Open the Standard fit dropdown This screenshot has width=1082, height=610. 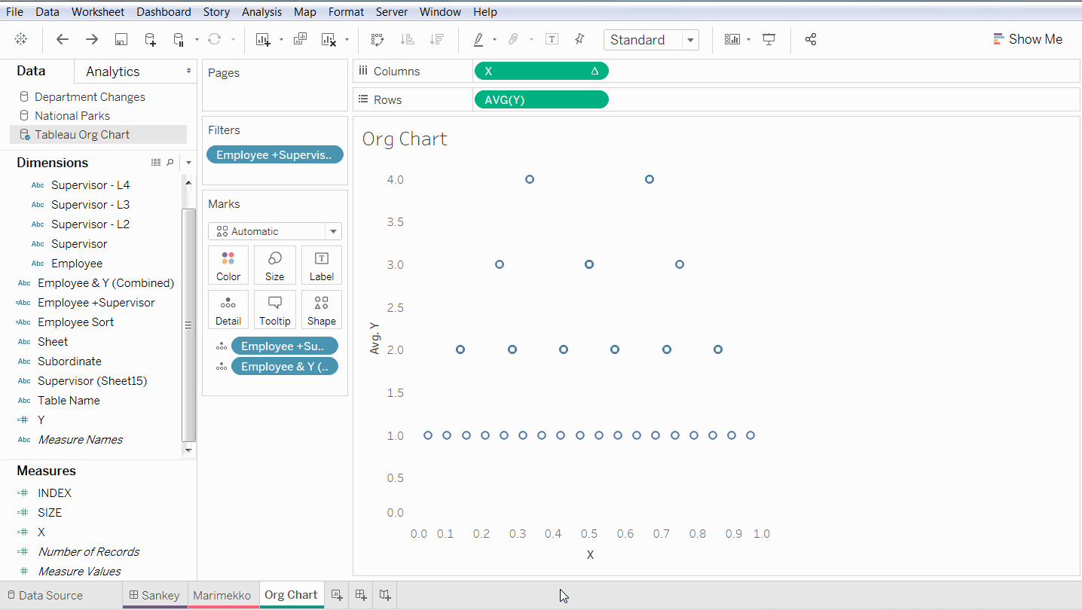pyautogui.click(x=689, y=39)
